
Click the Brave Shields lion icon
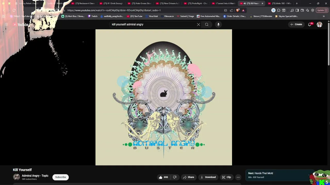(x=237, y=10)
